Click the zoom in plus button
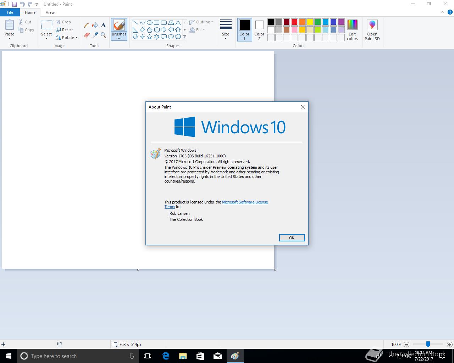 (449, 344)
